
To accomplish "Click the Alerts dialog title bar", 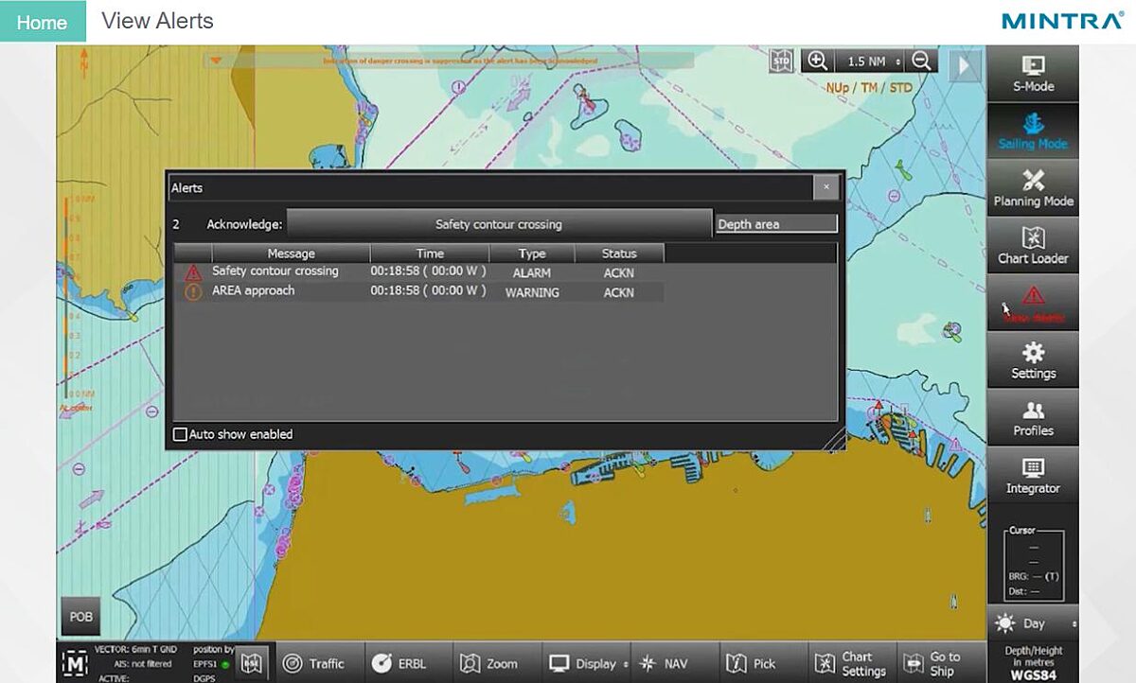I will (490, 187).
